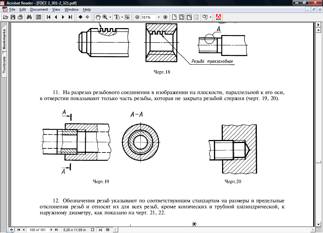The width and height of the screenshot is (323, 233).
Task: Open the Help menu
Action: [87, 9]
